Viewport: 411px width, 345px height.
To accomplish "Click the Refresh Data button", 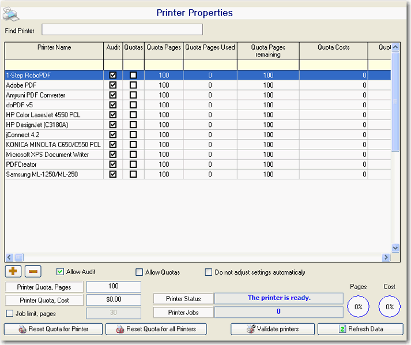I will click(360, 329).
